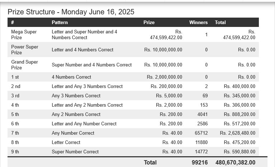Click the Total column header
This screenshot has height=167, width=275.
tap(220, 22)
